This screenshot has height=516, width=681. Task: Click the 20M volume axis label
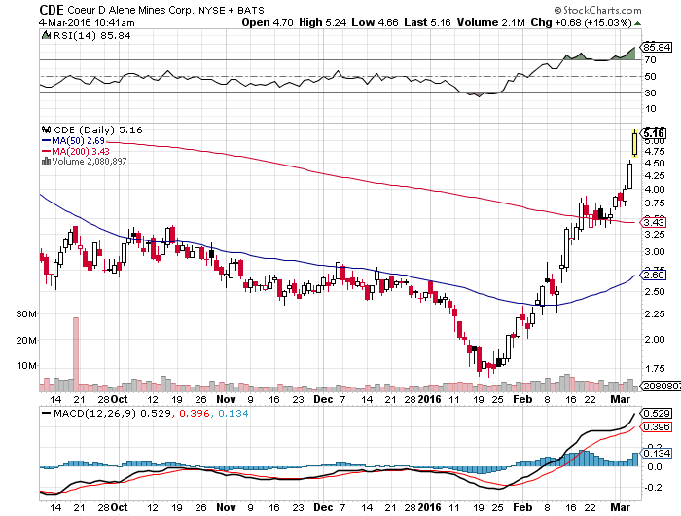coord(26,340)
